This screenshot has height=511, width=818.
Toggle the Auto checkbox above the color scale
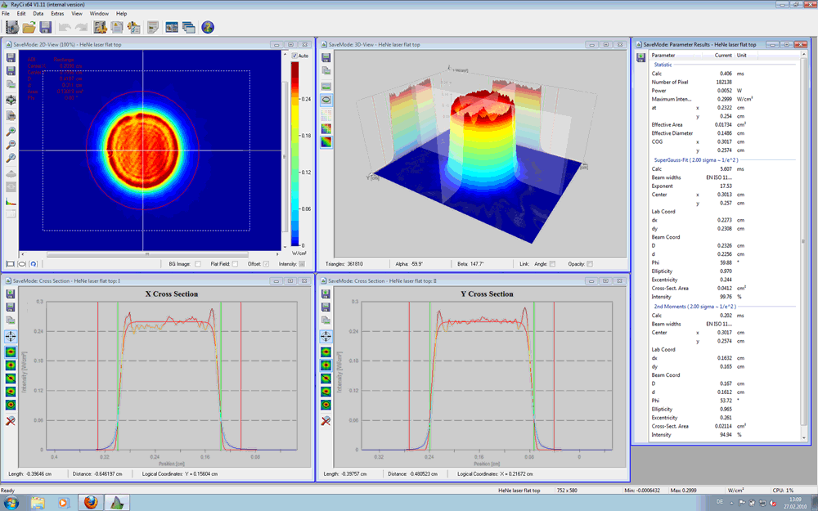(295, 56)
